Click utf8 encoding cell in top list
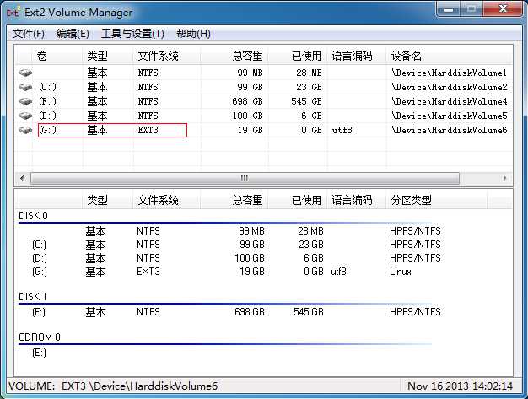The width and height of the screenshot is (528, 399). tap(342, 130)
